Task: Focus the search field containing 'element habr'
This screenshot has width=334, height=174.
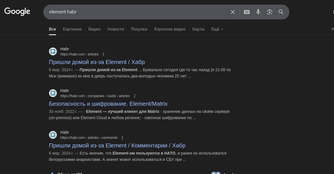Action: point(137,12)
